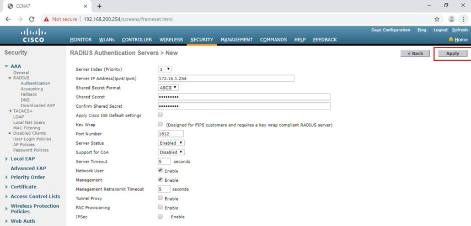471x226 pixels.
Task: Uncheck the Network User Enable checkbox
Action: (x=160, y=170)
